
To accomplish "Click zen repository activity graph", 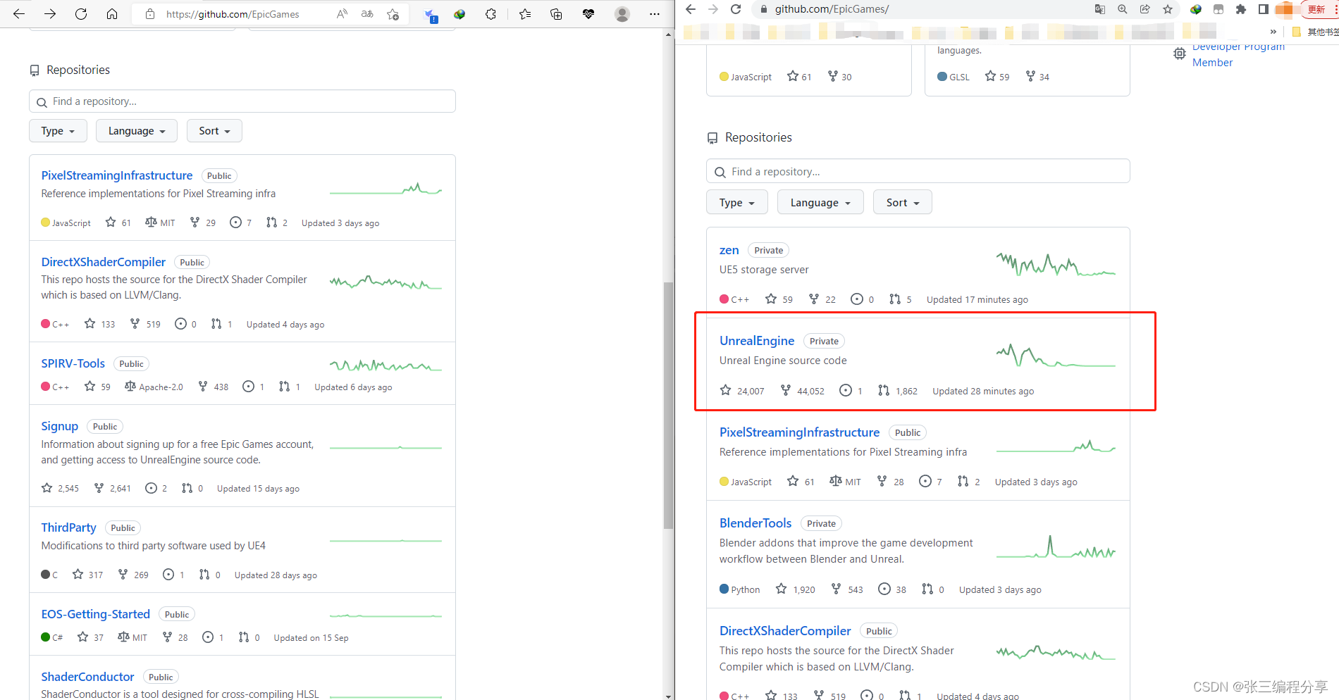I will point(1056,265).
